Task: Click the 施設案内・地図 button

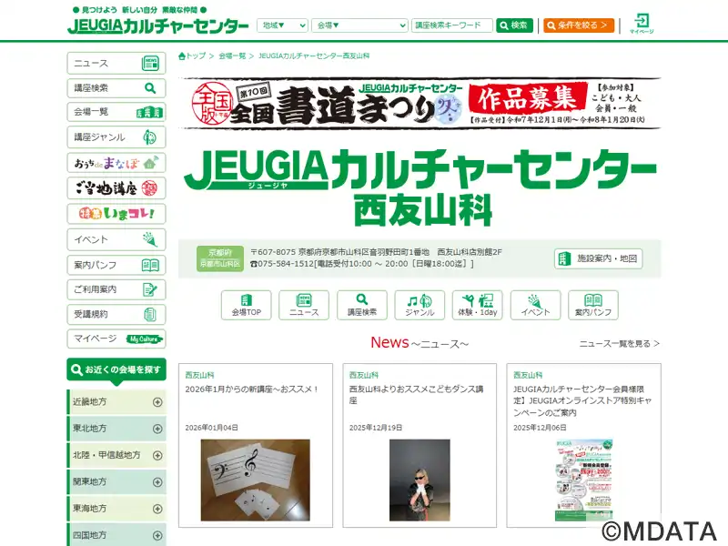Action: click(x=598, y=258)
